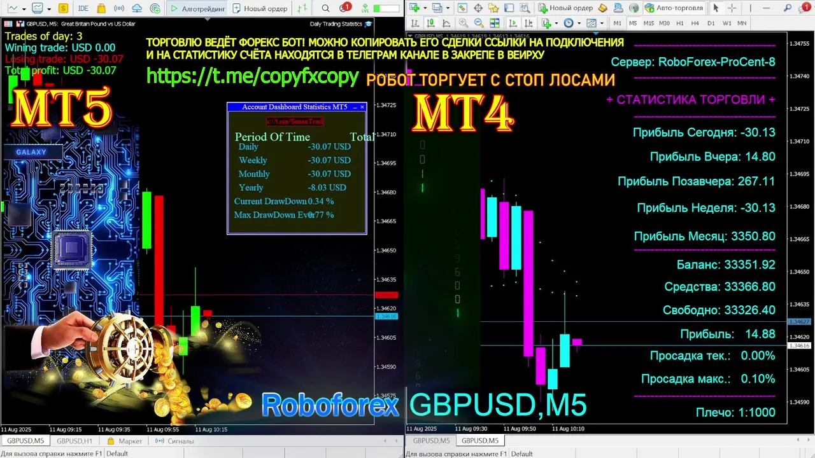Screen dimensions: 815x458
Task: Open the https://t.me/copyfxcopy Telegram link
Action: [x=253, y=76]
